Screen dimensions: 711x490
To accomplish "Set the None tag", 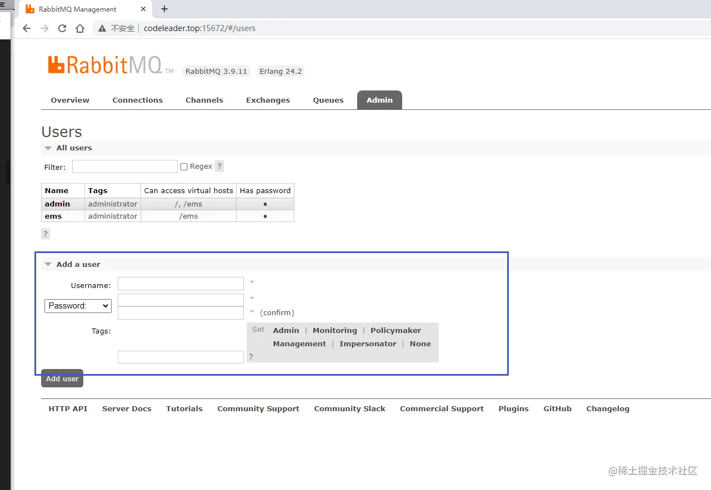I will tap(420, 344).
